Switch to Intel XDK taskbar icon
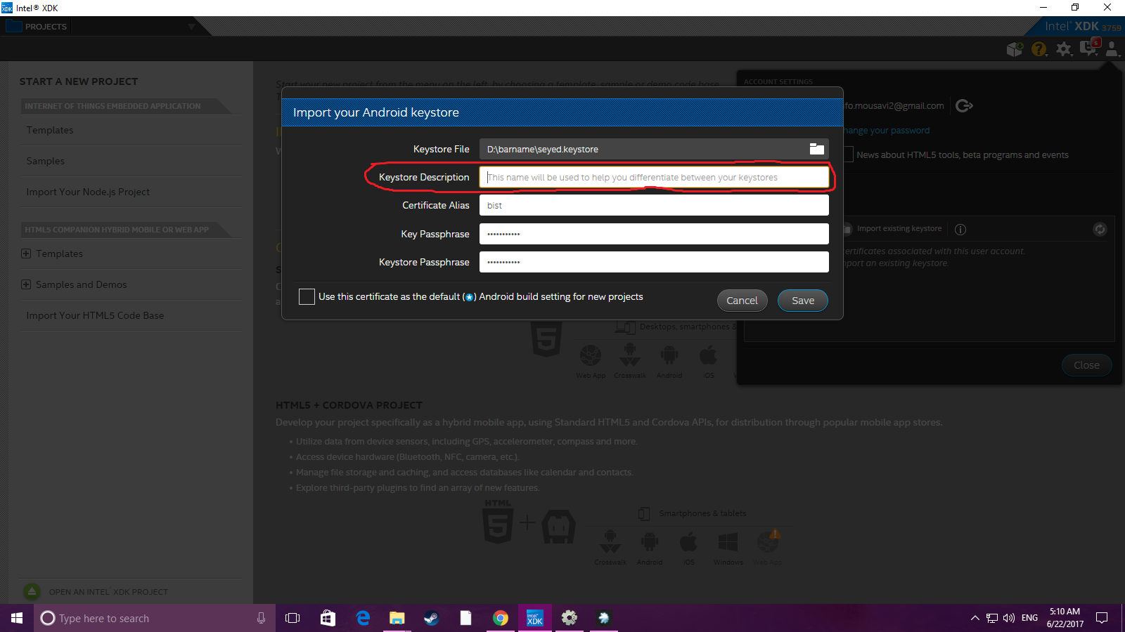Screen dimensions: 1125x632 pos(535,618)
